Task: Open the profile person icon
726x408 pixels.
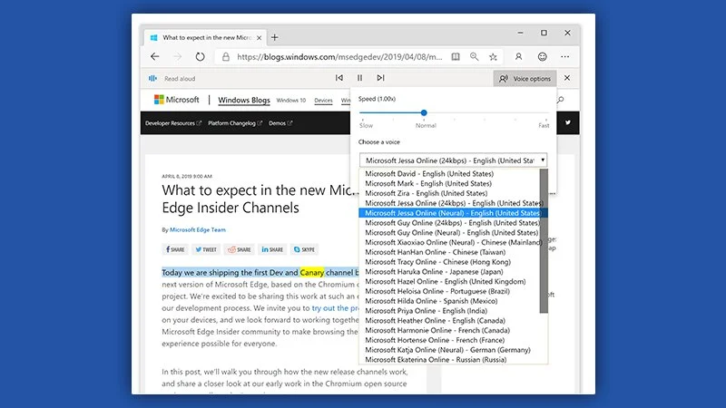Action: 518,56
